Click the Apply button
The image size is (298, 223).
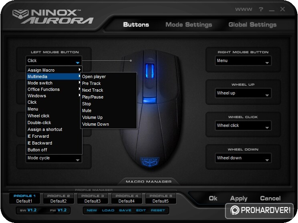(239, 199)
